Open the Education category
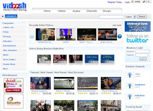The width and height of the screenshot is (153, 111). click(7, 41)
